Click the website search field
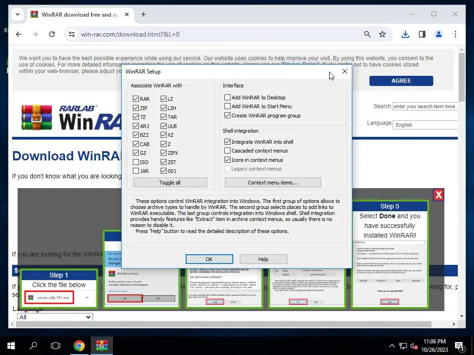This screenshot has height=355, width=474. (x=425, y=106)
